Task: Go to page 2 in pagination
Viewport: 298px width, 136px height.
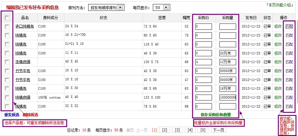Action: [165, 130]
